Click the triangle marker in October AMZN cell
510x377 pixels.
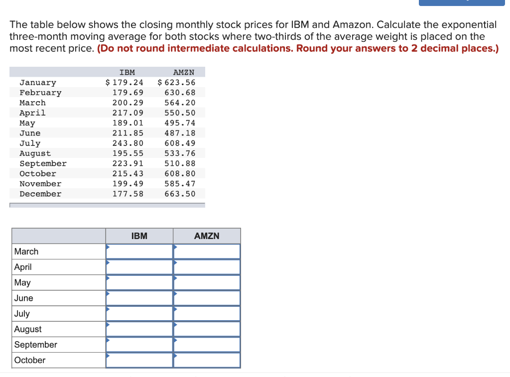tap(175, 356)
